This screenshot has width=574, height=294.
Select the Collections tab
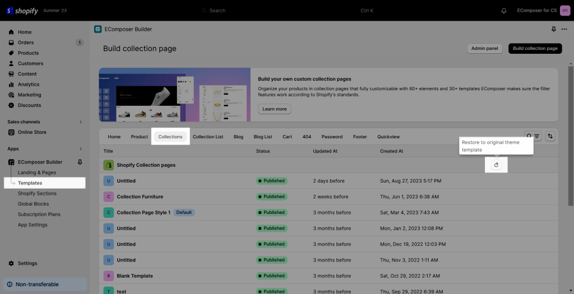click(170, 137)
